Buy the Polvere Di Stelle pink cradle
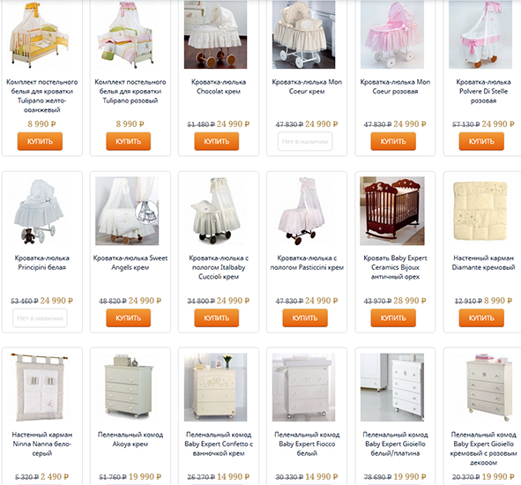Image resolution: width=521 pixels, height=485 pixels. point(481,141)
